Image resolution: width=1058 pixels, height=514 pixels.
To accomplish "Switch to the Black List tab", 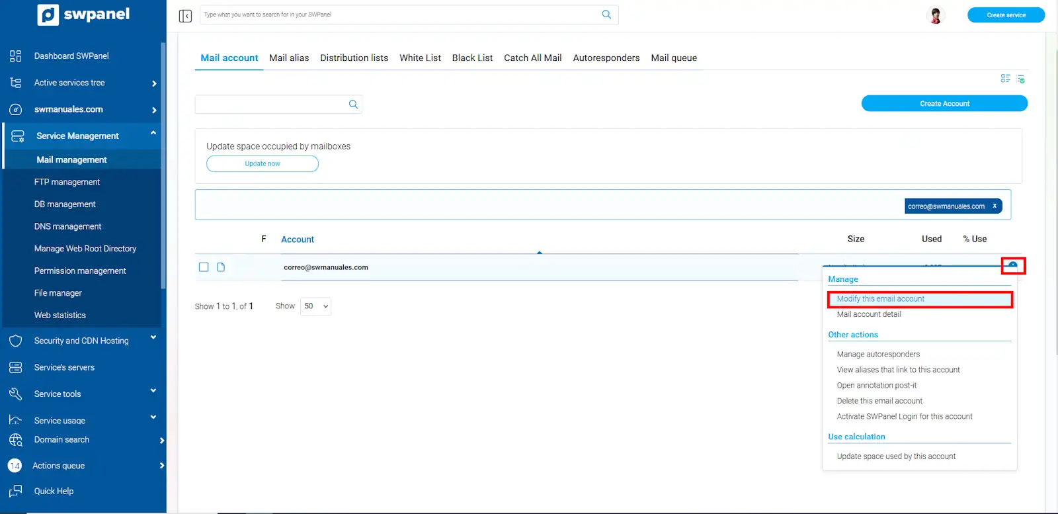I will (x=472, y=58).
